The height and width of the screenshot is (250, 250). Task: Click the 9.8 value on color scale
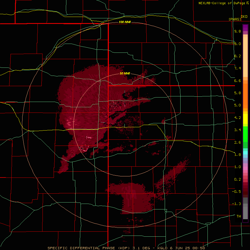(237, 31)
